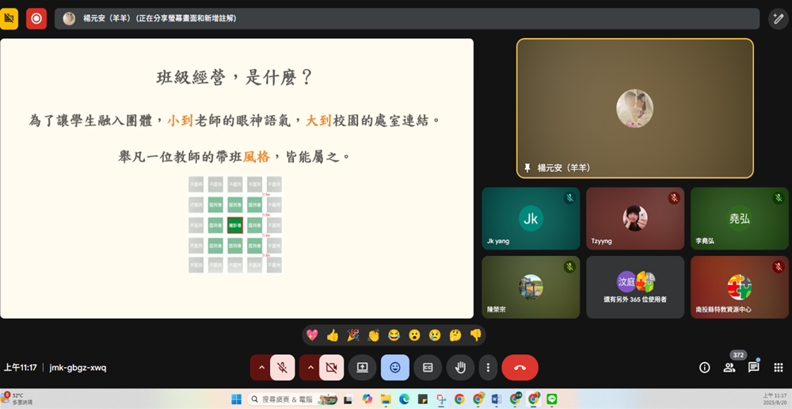Click the shared presentation slide
Screen dimensions: 792x409
(x=237, y=178)
